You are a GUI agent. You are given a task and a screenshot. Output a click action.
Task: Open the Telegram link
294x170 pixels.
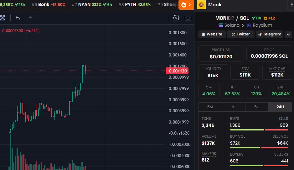270,34
